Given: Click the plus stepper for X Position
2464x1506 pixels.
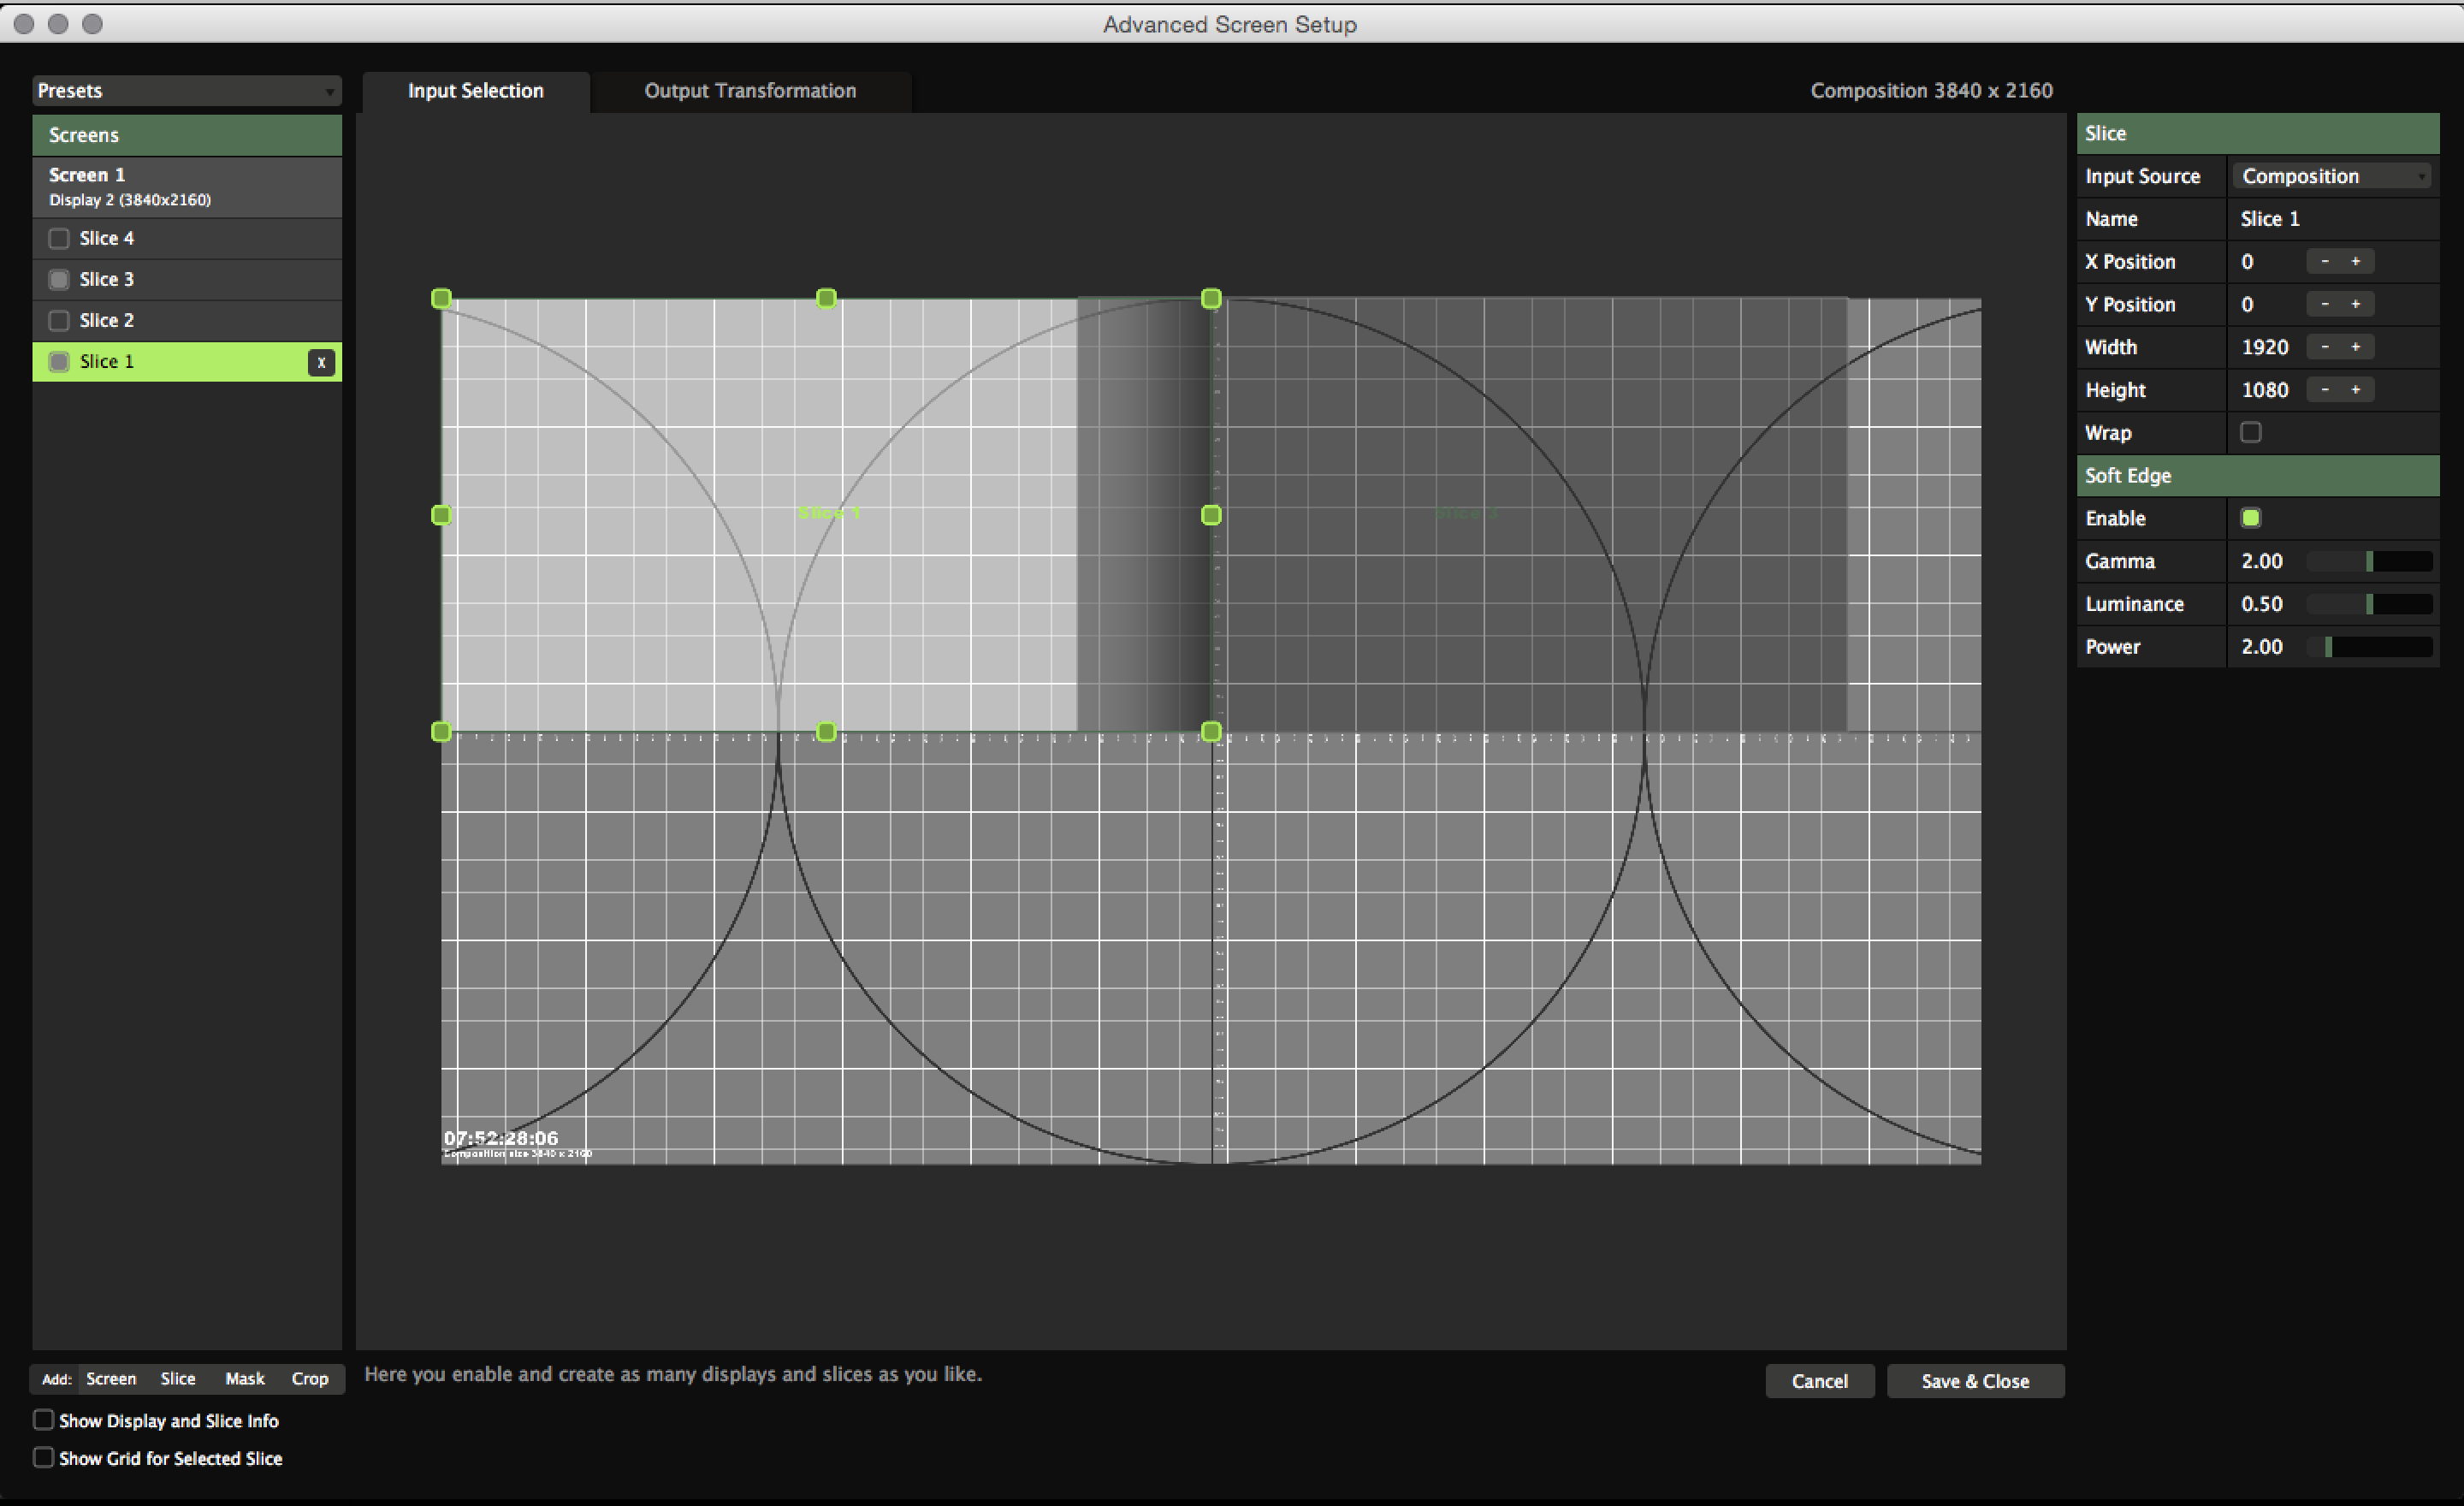Looking at the screenshot, I should click(2356, 262).
